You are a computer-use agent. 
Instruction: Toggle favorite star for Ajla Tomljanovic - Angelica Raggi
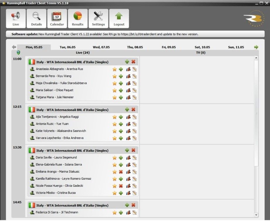(115, 117)
